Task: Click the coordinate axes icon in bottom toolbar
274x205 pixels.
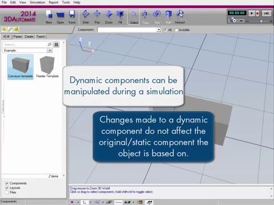Action: [84, 202]
